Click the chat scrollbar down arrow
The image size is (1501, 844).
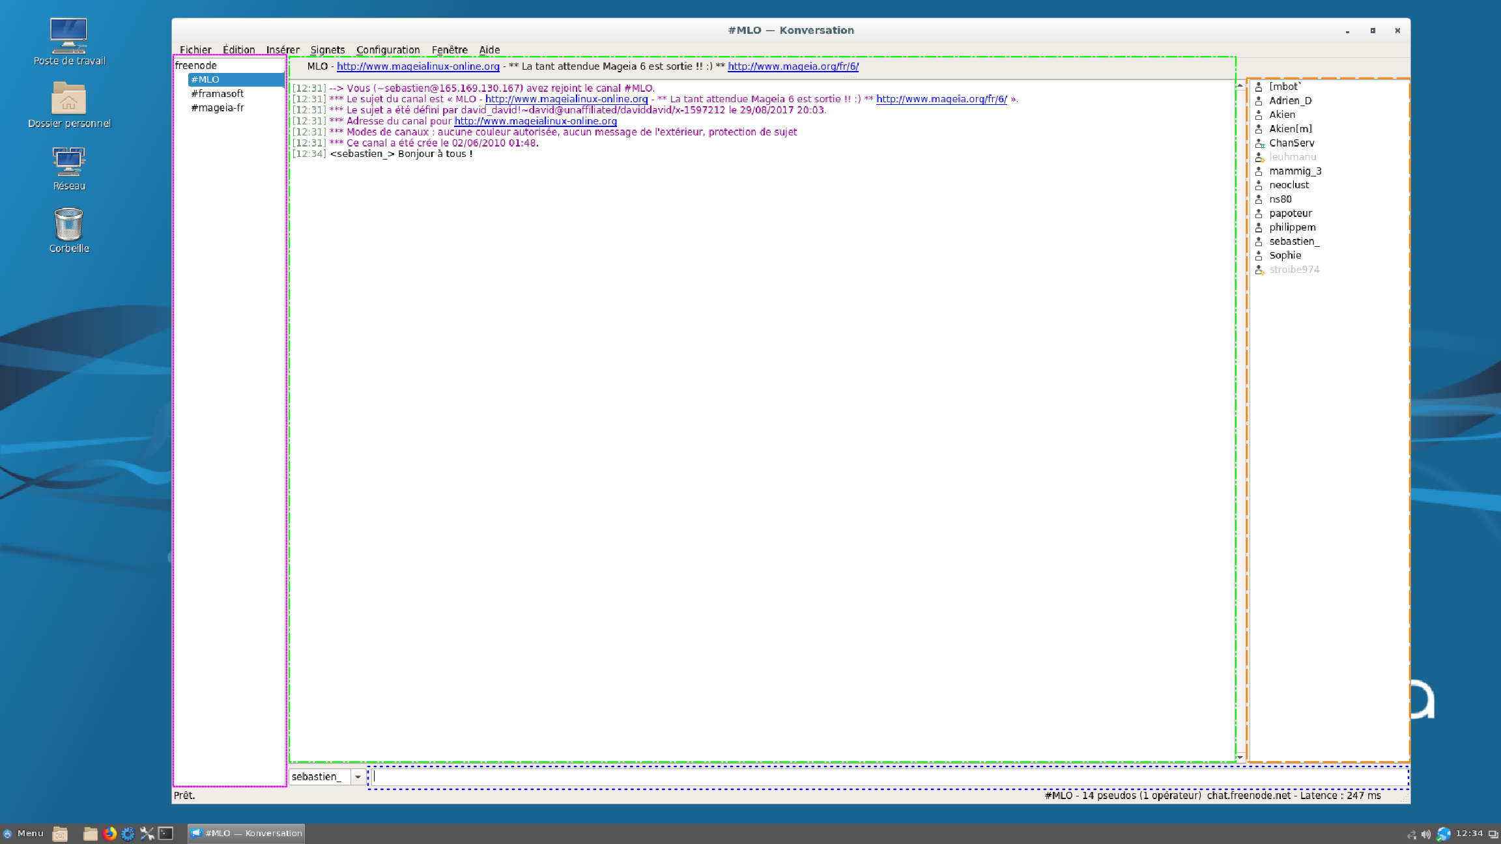(x=1240, y=757)
